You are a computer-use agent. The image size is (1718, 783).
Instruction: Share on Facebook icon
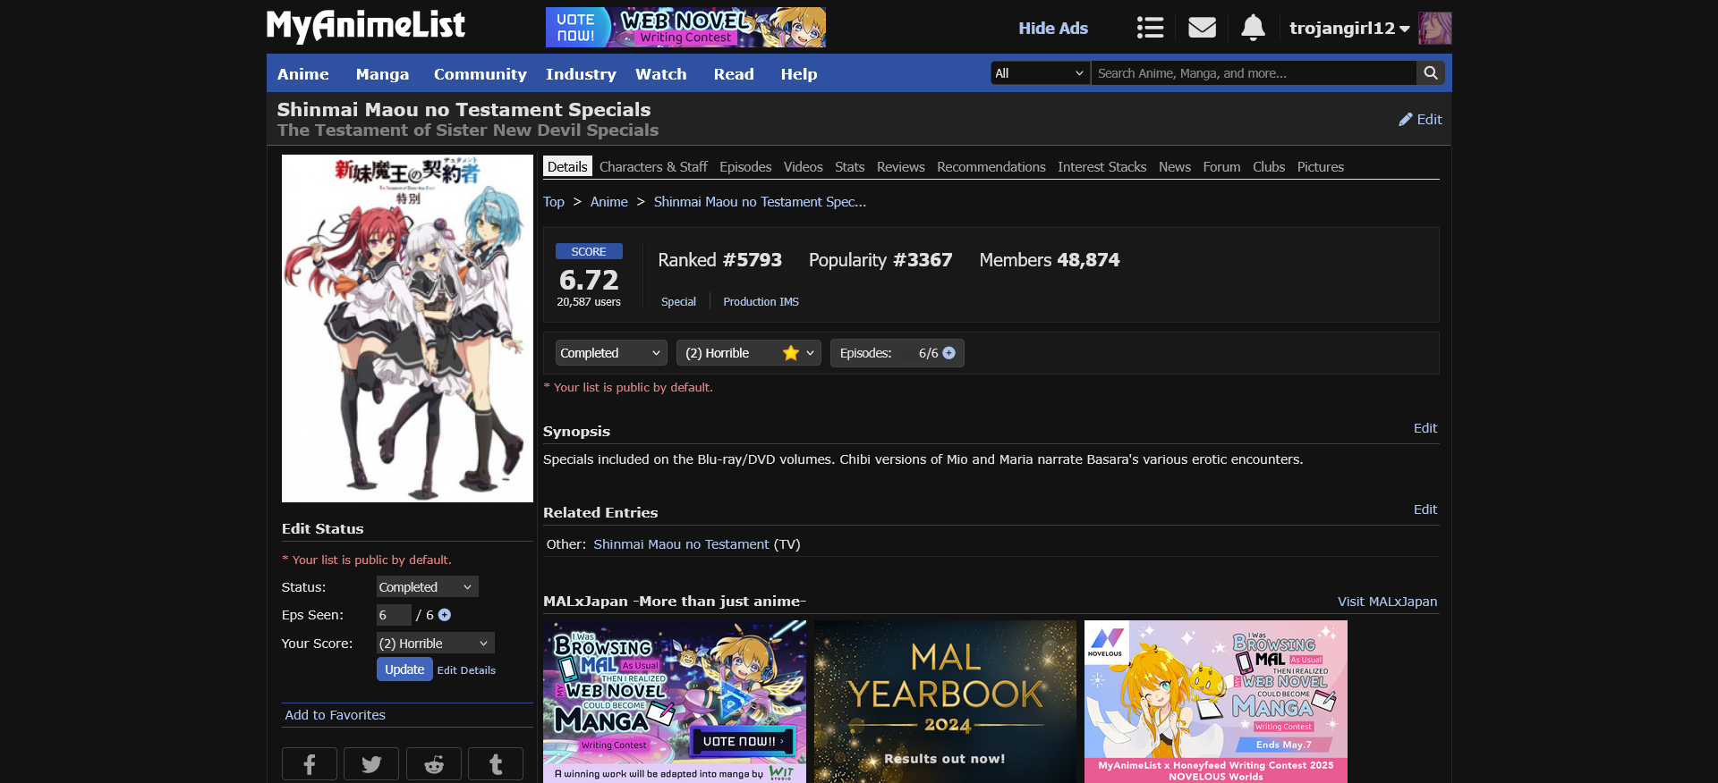pyautogui.click(x=310, y=764)
